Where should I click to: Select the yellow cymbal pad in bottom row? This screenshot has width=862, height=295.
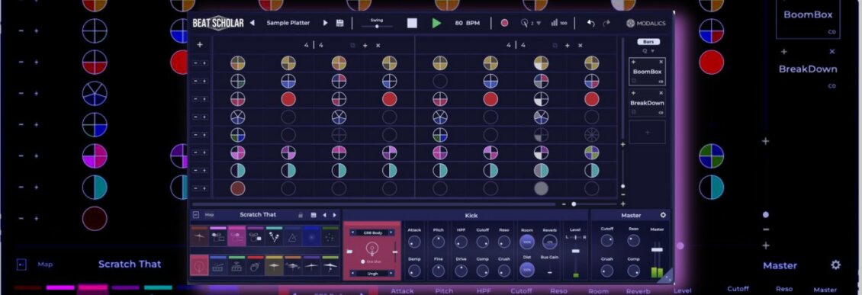tap(274, 265)
